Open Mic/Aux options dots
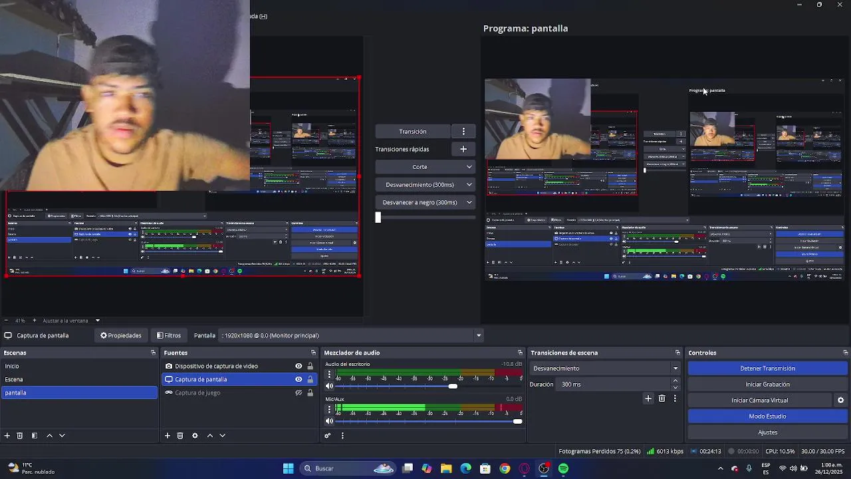Viewport: 851px width, 479px height. point(329,410)
